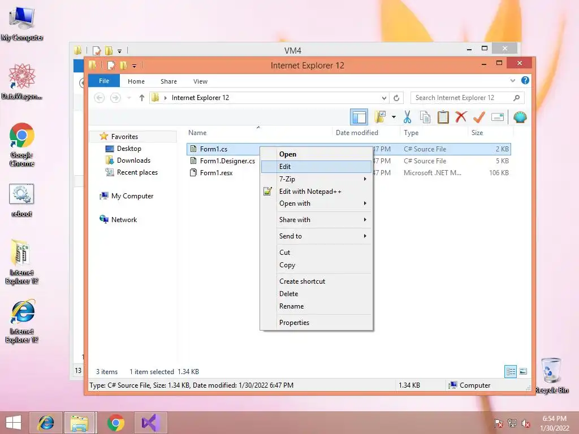
Task: Switch to the Share ribbon tab
Action: coord(168,81)
